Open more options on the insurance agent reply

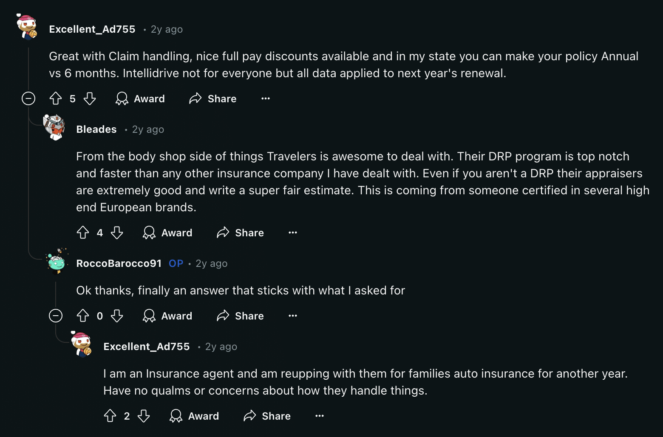pos(320,416)
